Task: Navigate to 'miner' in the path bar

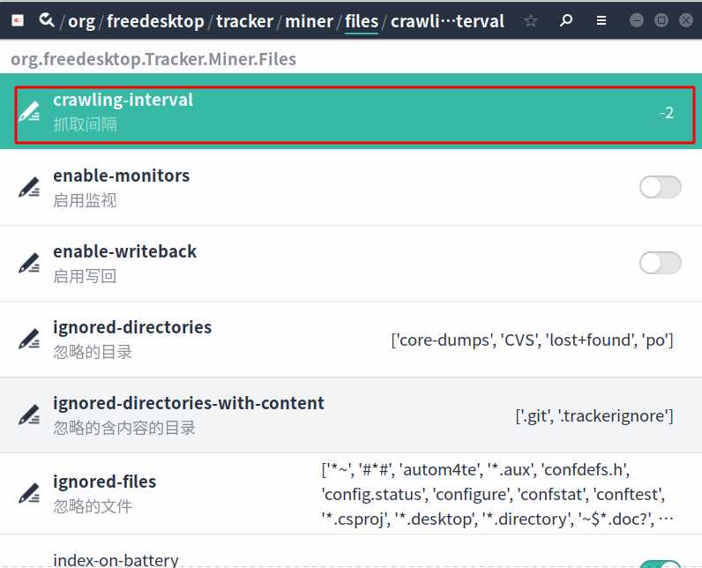Action: click(x=310, y=20)
